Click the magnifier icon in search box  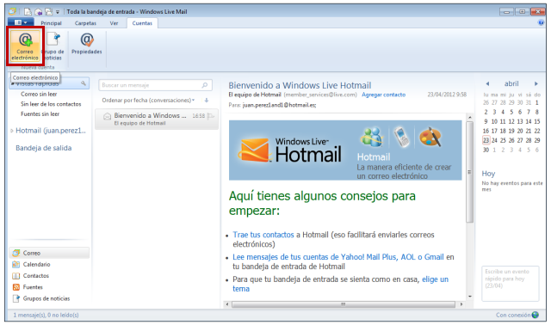click(x=205, y=85)
